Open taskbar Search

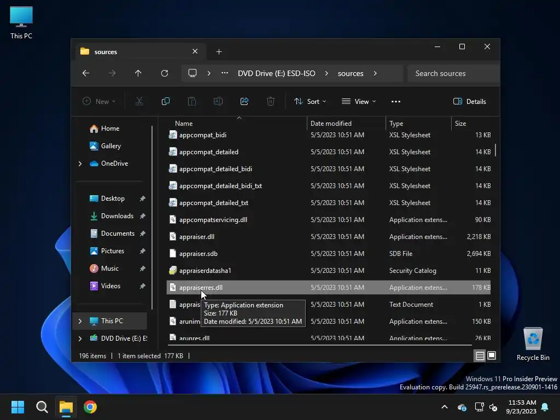(42, 407)
